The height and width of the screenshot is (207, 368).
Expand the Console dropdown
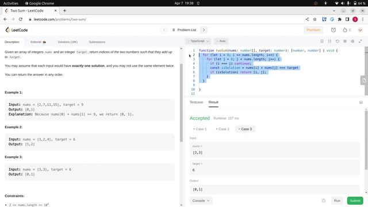[x=201, y=201]
